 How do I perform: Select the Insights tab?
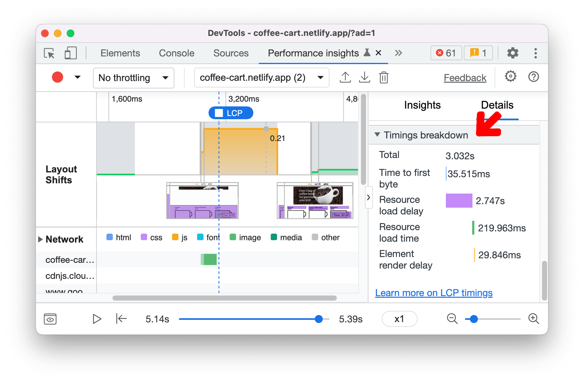[422, 105]
